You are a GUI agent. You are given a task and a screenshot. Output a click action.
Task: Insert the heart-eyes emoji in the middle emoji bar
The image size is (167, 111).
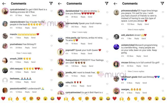94,99
